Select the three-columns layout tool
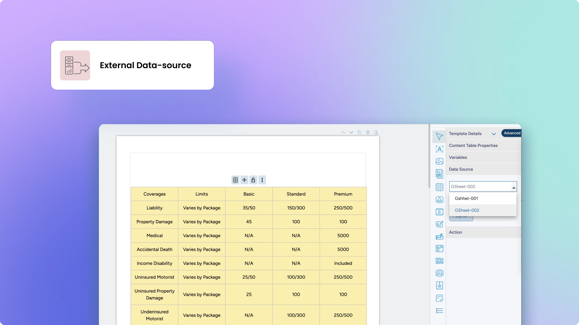 click(x=439, y=261)
